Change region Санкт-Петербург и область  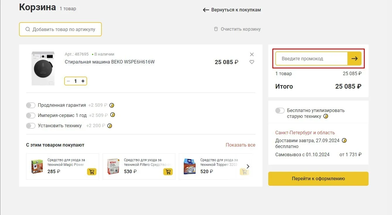coord(305,133)
